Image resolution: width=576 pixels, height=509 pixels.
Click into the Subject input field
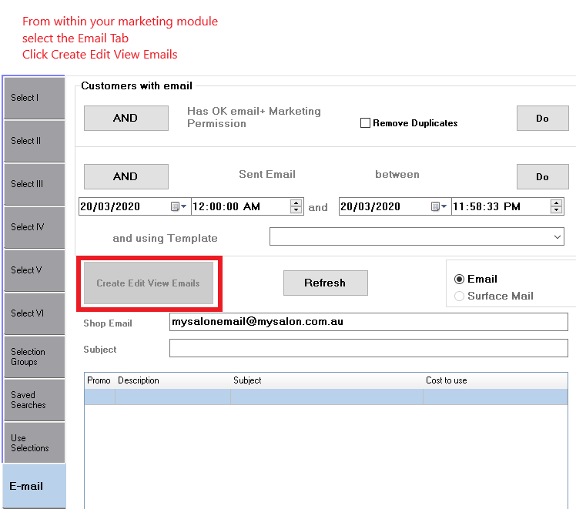tap(368, 349)
